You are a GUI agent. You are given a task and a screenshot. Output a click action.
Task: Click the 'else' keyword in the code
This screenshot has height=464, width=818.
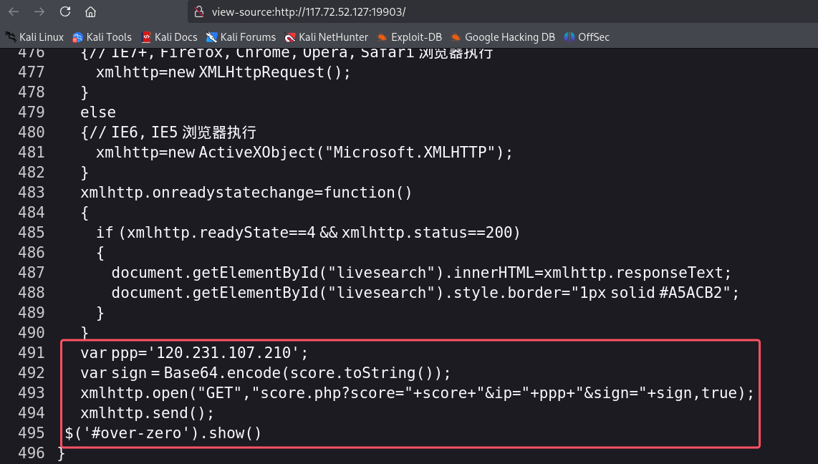coord(98,112)
